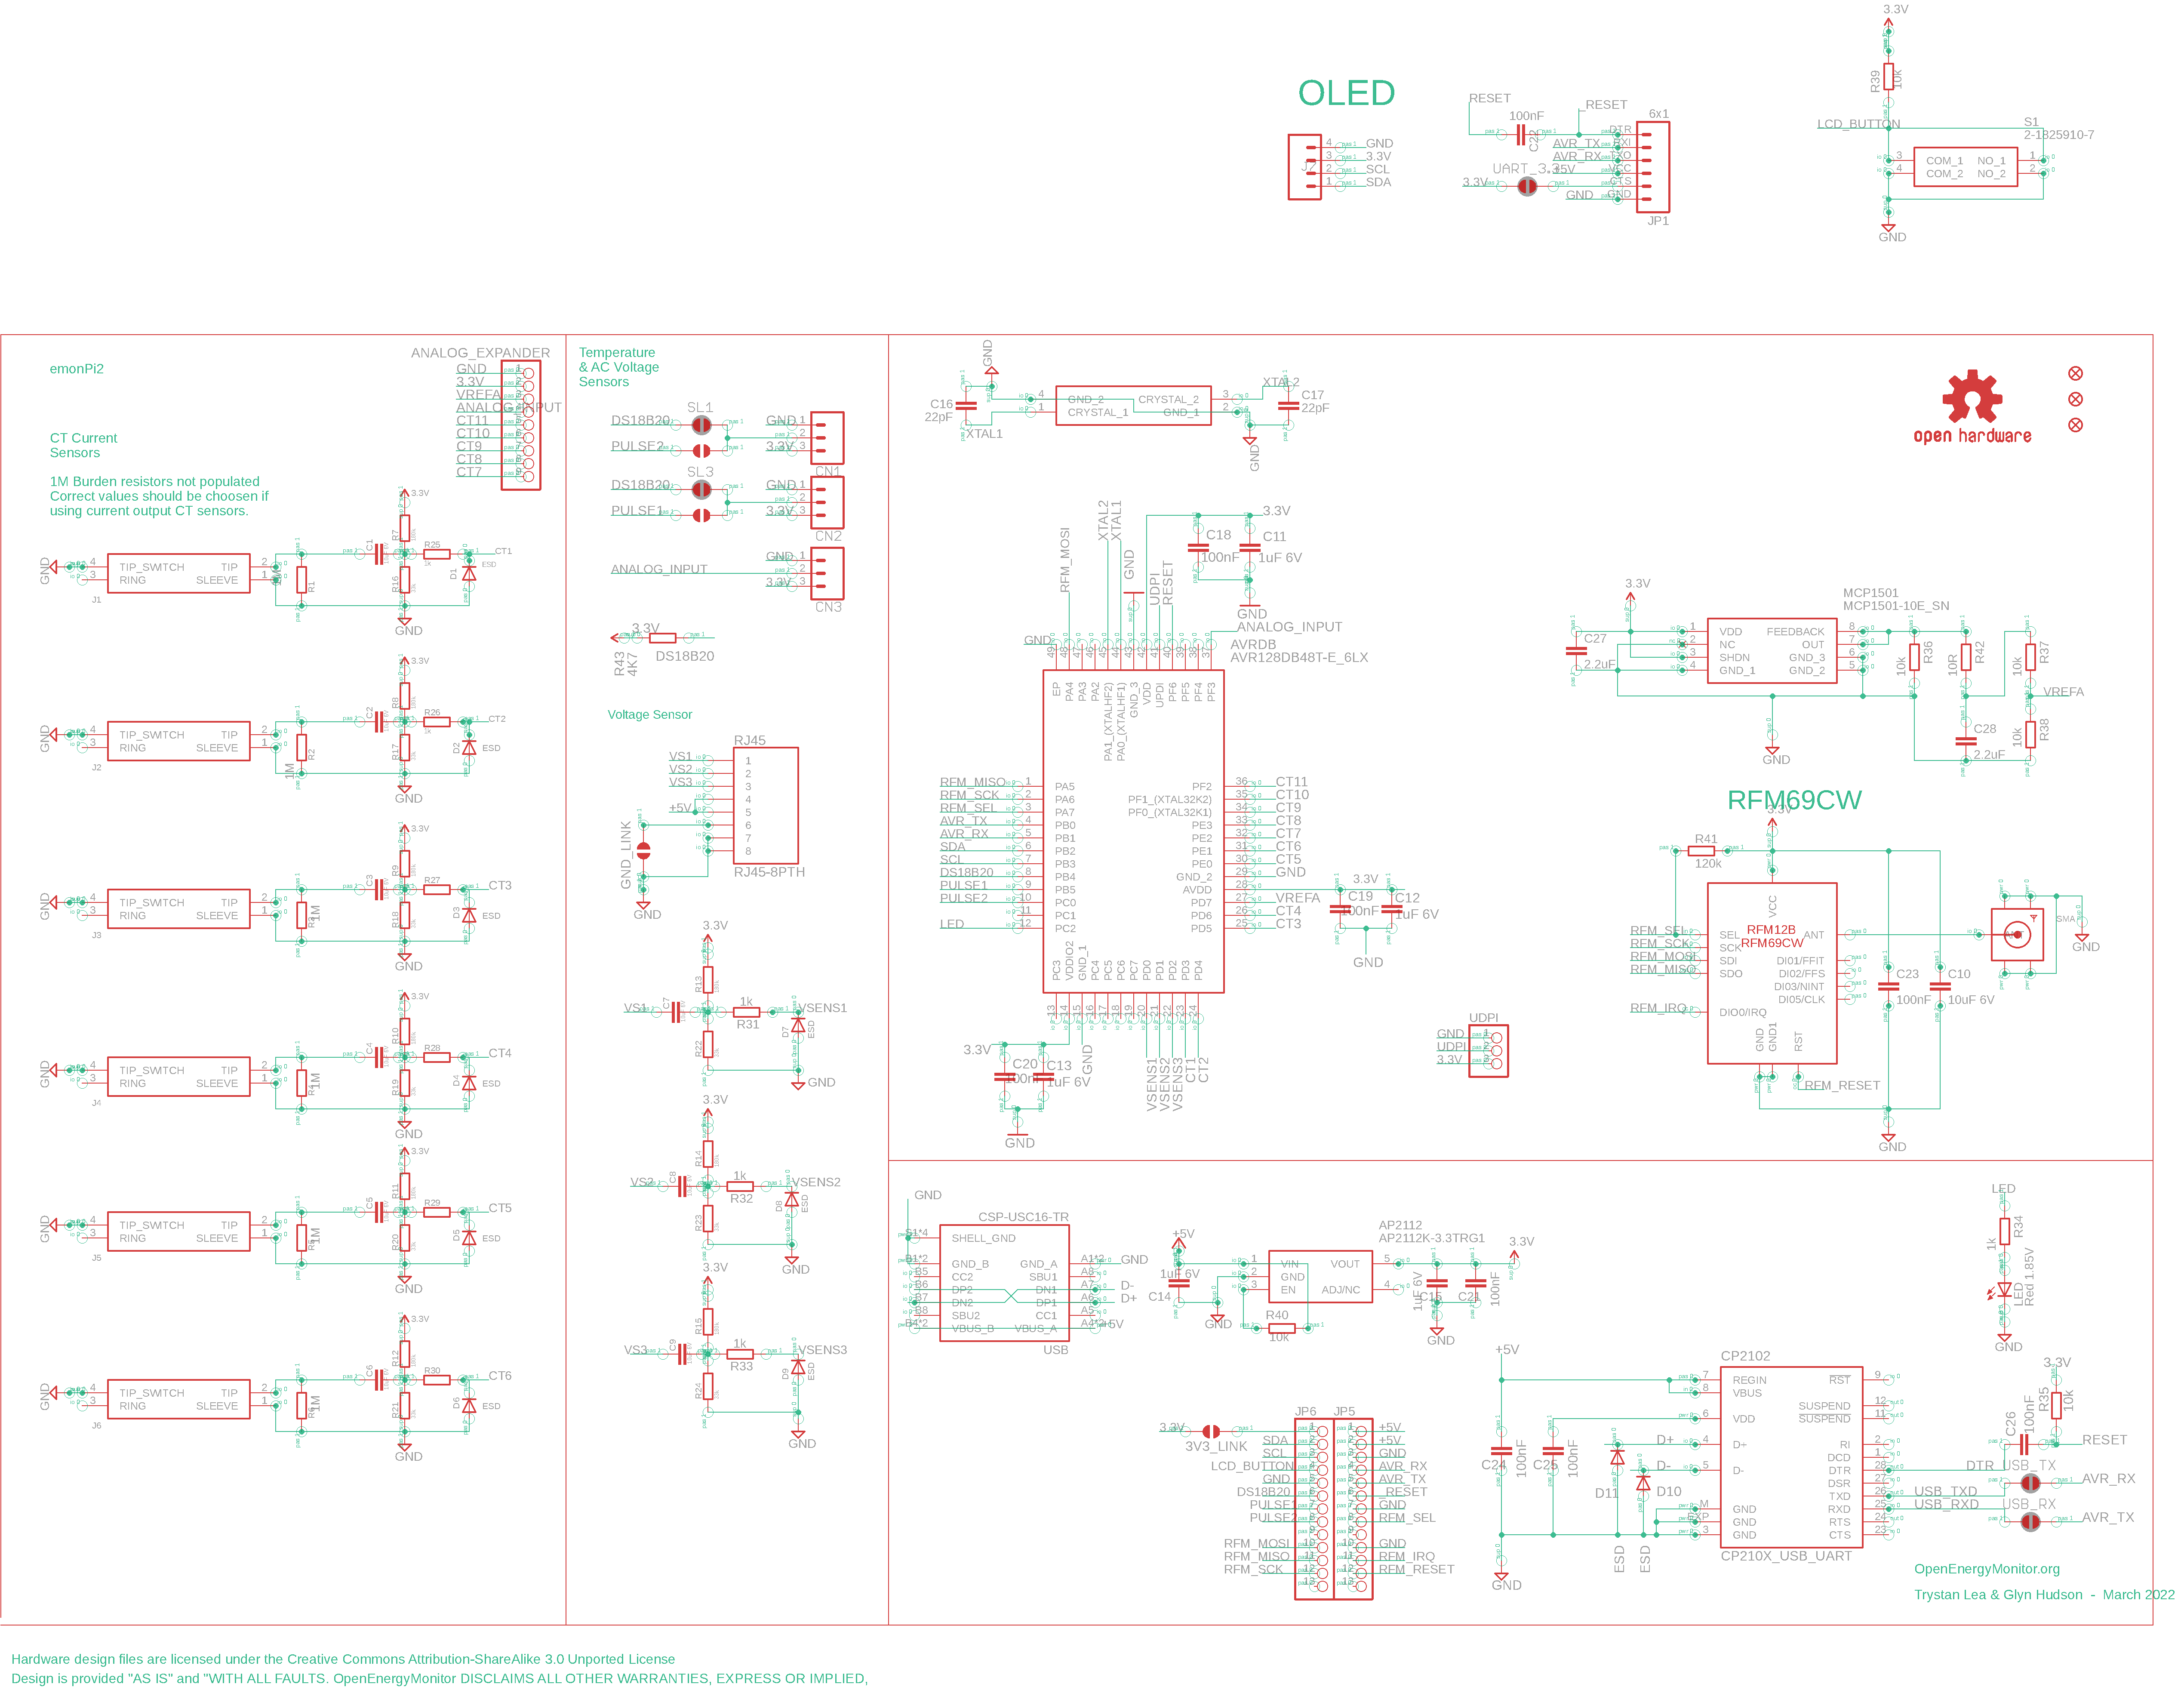Image resolution: width=2184 pixels, height=1687 pixels.
Task: Click the RJ45-8PTH connector box
Action: point(766,806)
